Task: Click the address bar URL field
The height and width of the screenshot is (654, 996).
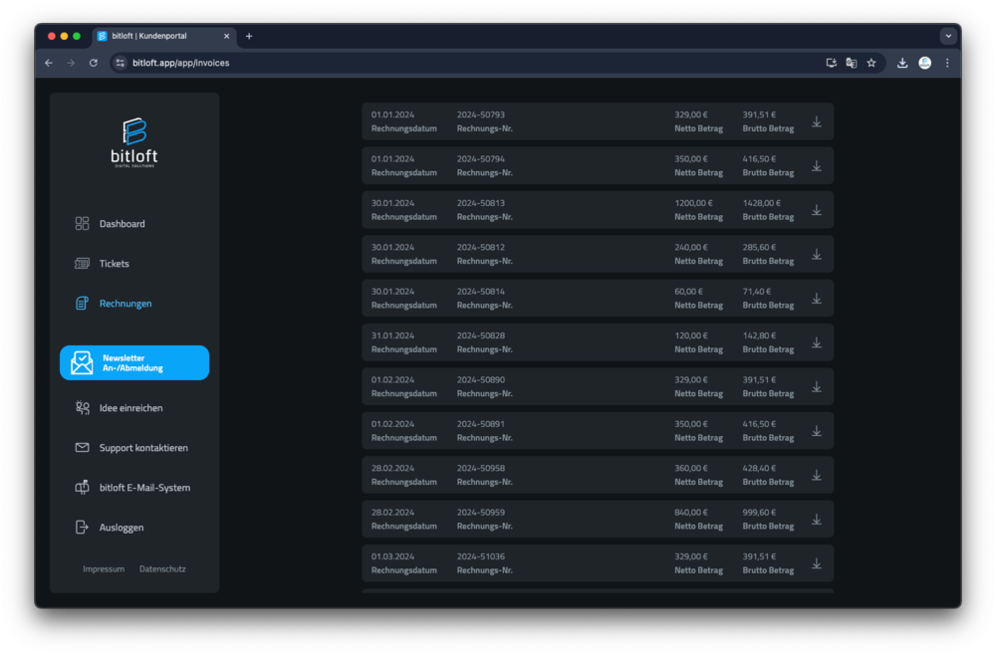Action: [x=470, y=63]
